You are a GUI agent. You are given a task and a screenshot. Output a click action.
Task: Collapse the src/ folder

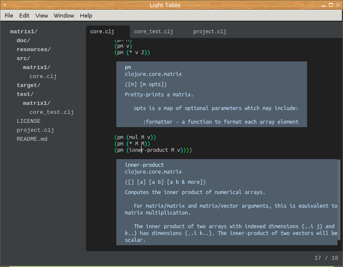(x=23, y=58)
